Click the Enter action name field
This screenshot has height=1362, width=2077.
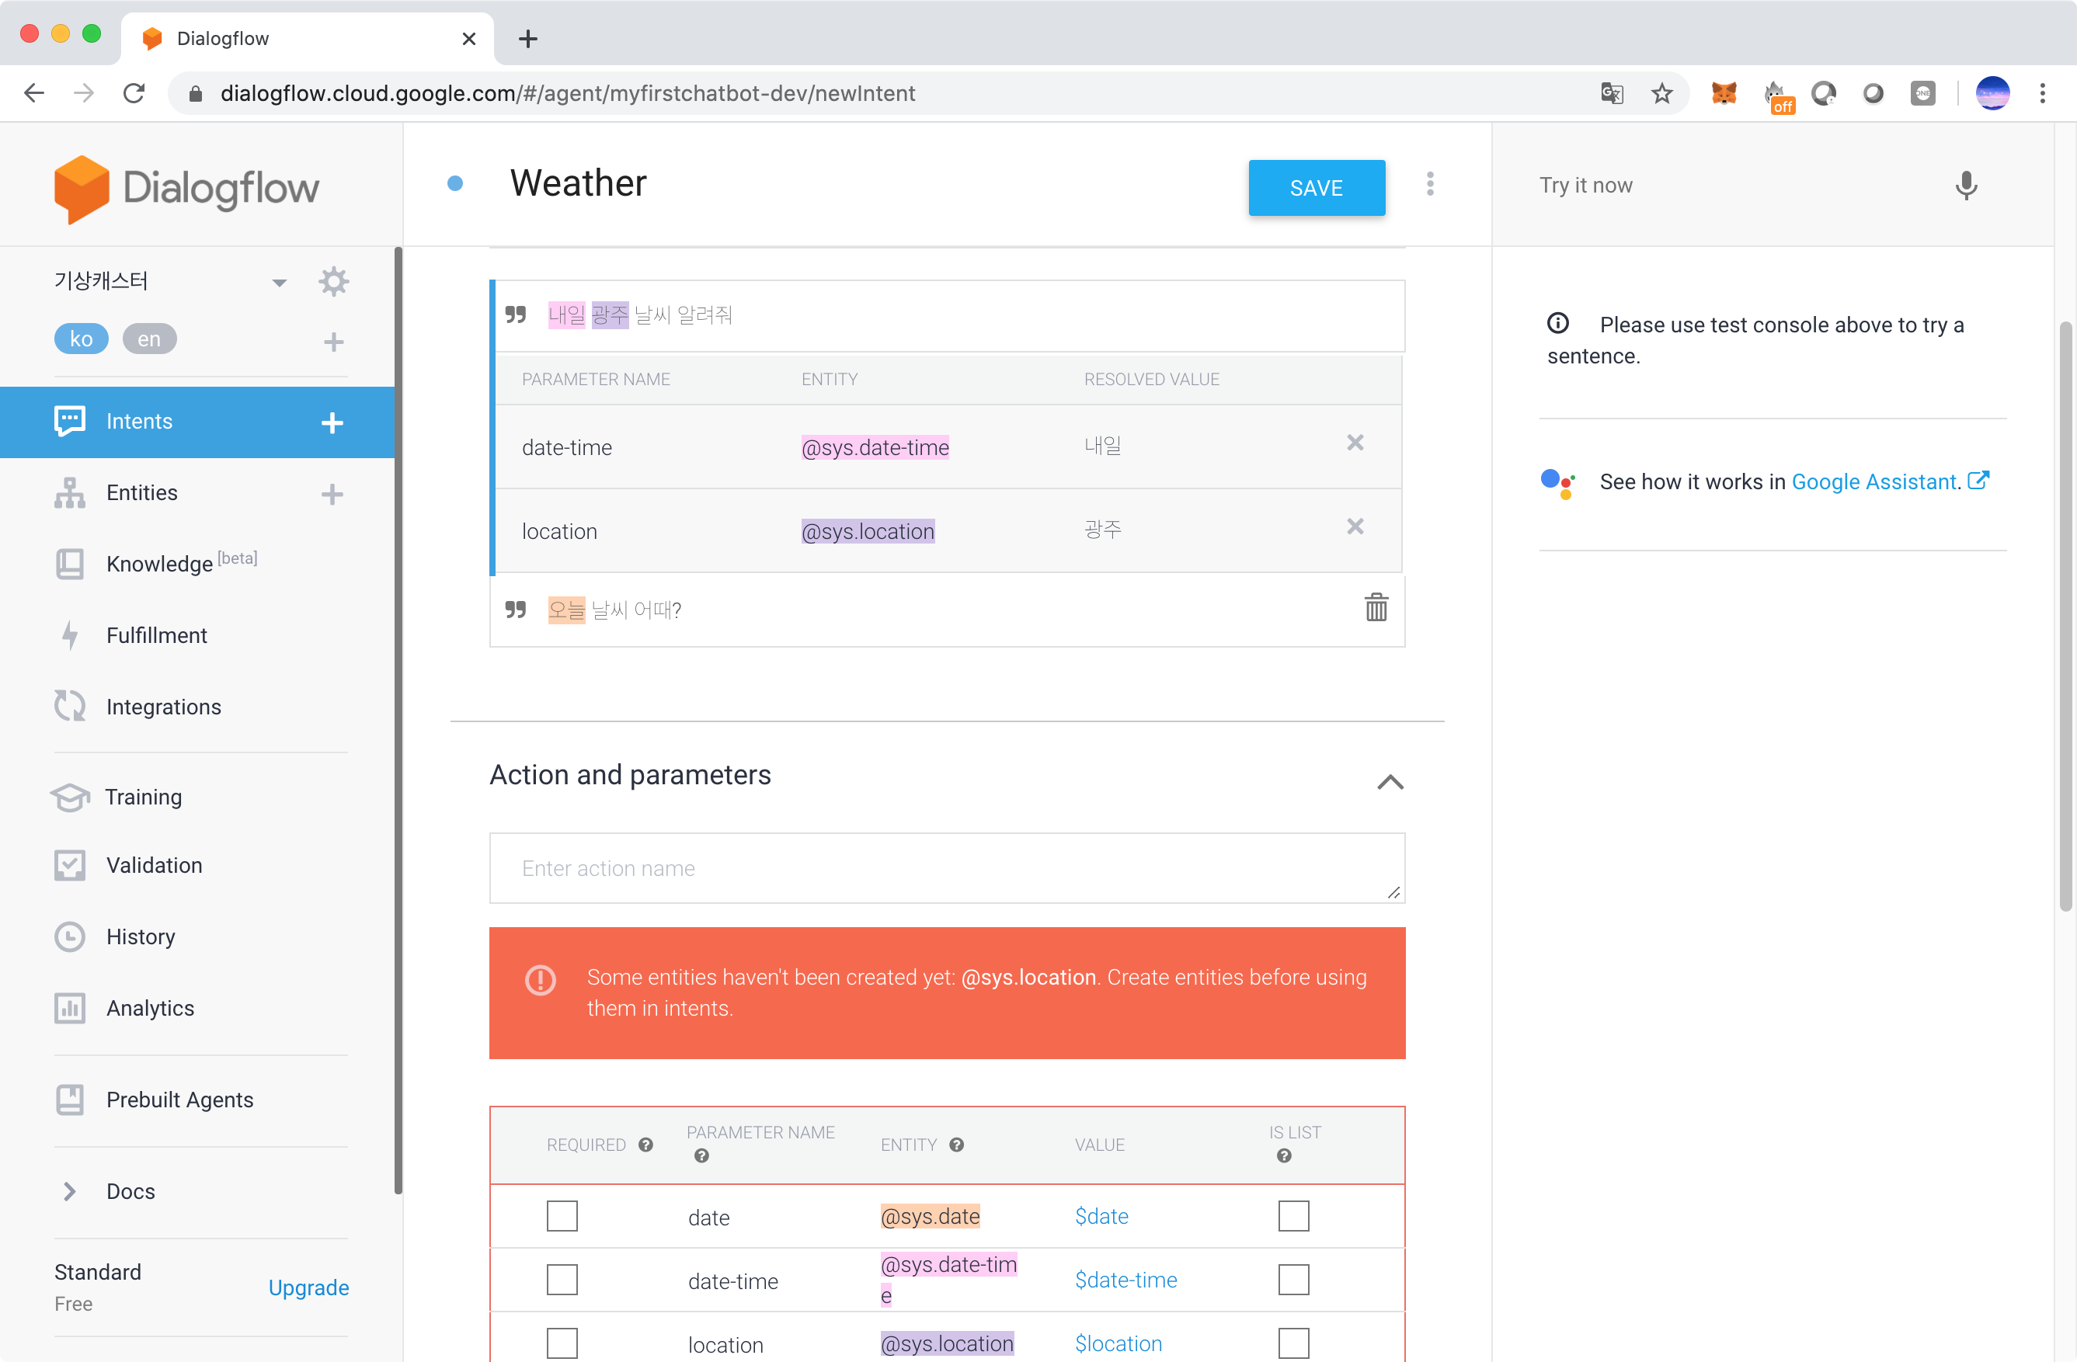coord(946,868)
